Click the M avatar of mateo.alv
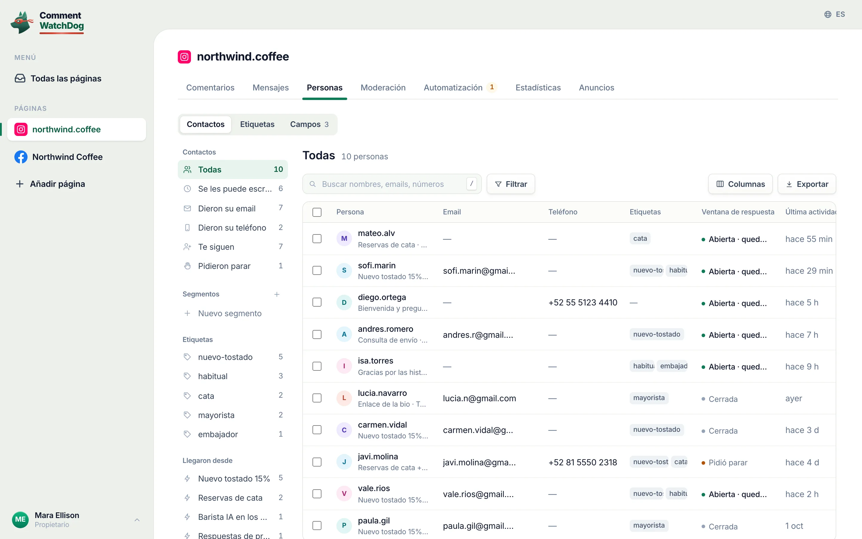The width and height of the screenshot is (862, 539). click(344, 238)
